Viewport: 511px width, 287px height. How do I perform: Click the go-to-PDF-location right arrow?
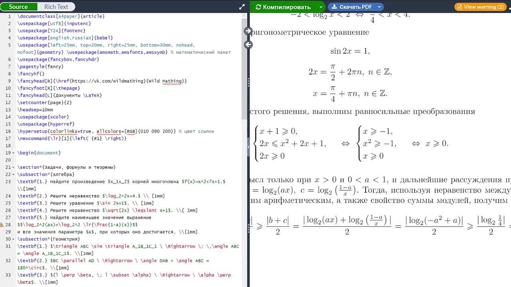coord(248,31)
